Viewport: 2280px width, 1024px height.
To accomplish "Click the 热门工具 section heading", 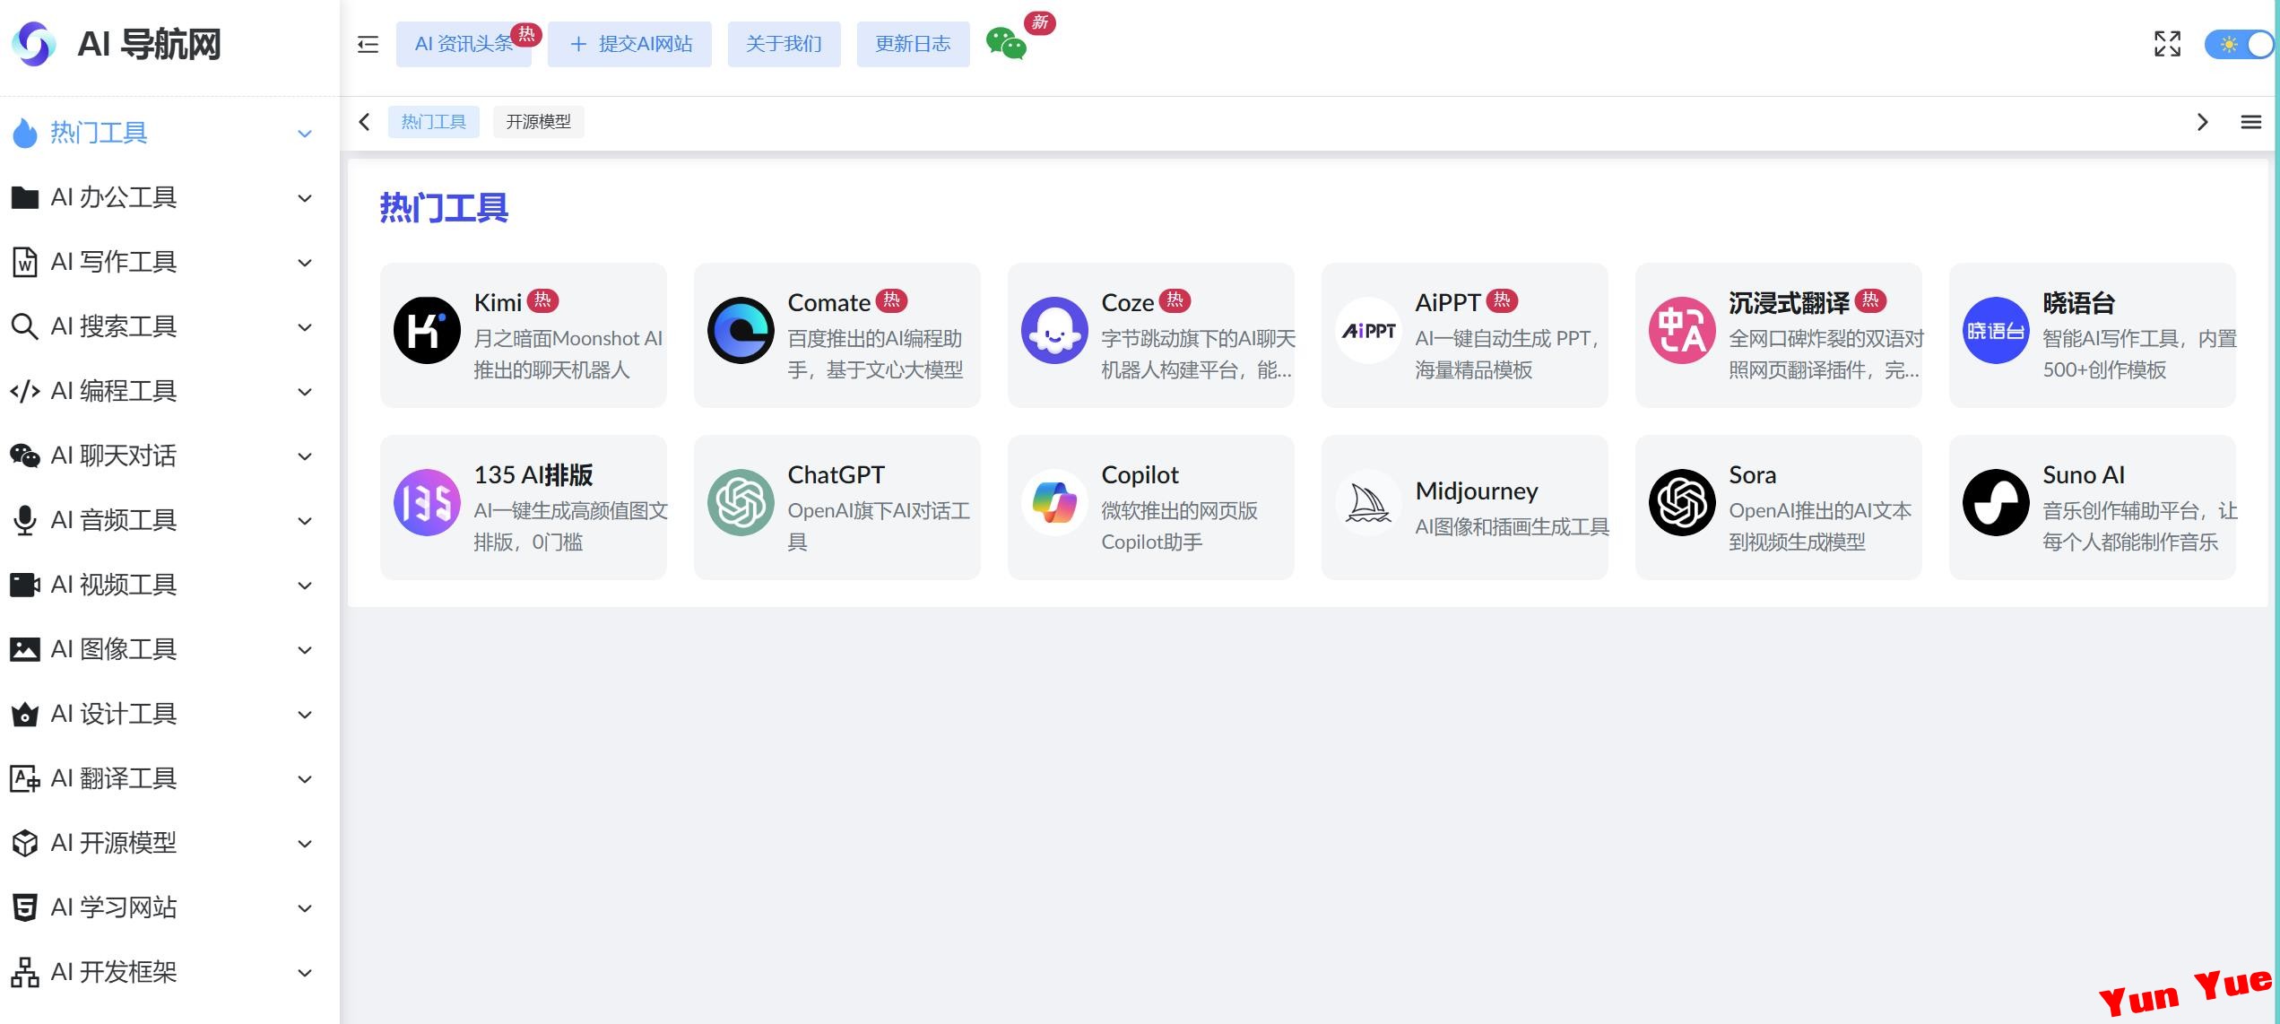I will point(444,208).
